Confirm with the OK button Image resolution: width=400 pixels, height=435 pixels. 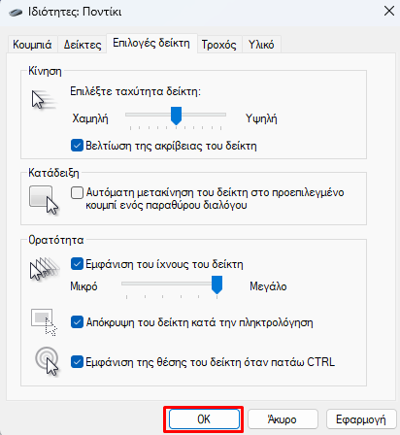(x=204, y=419)
